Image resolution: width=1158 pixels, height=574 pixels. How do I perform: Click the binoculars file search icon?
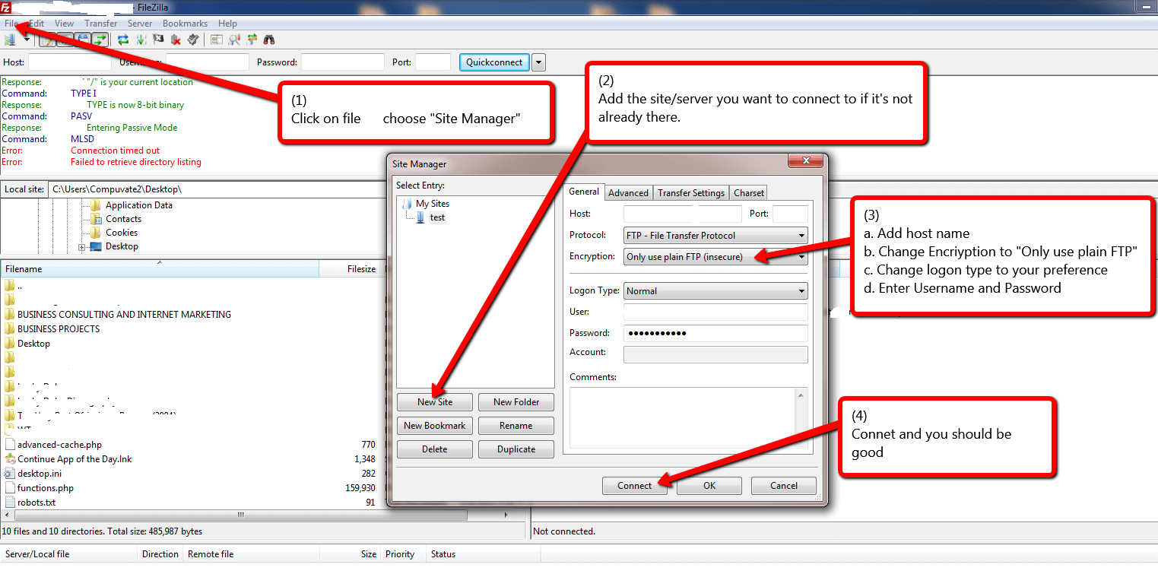269,39
